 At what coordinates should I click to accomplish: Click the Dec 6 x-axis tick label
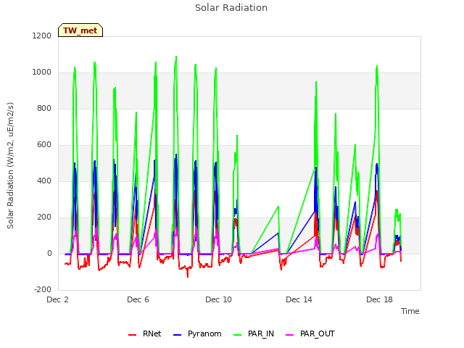138,299
